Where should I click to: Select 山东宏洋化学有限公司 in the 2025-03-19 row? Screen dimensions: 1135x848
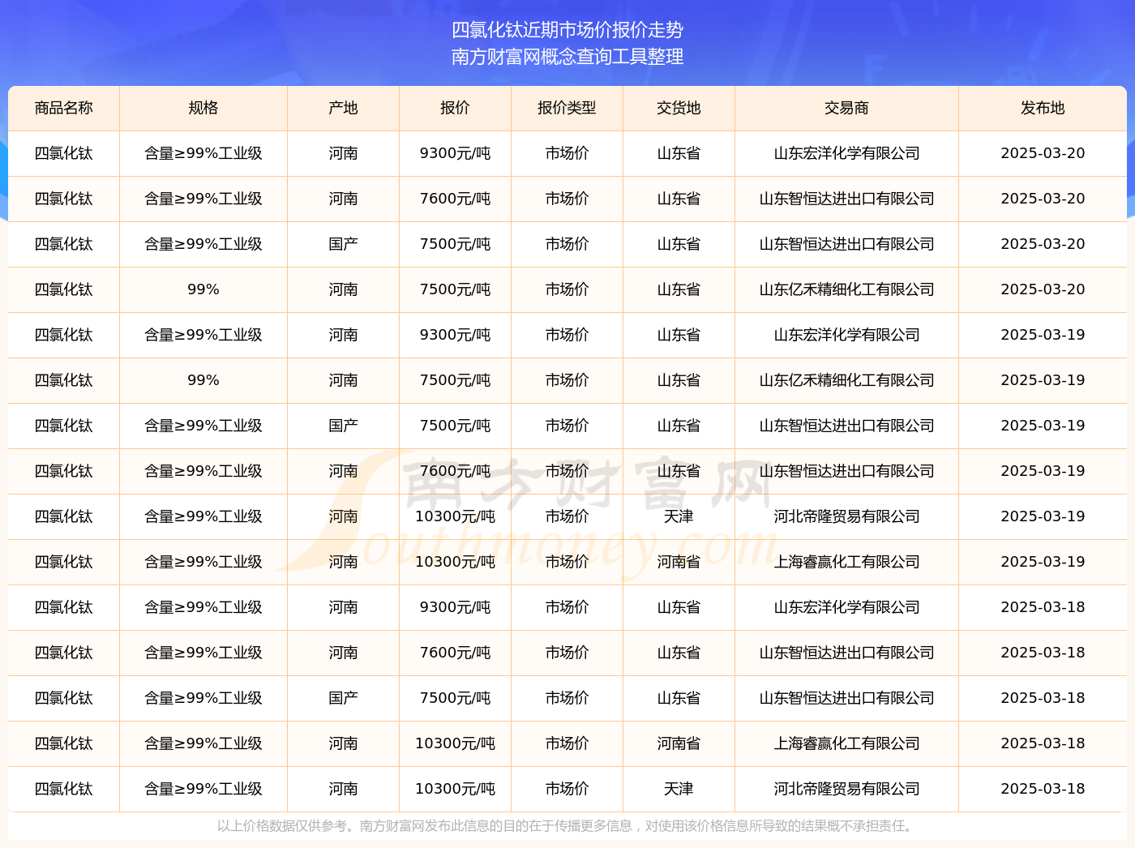coord(846,335)
